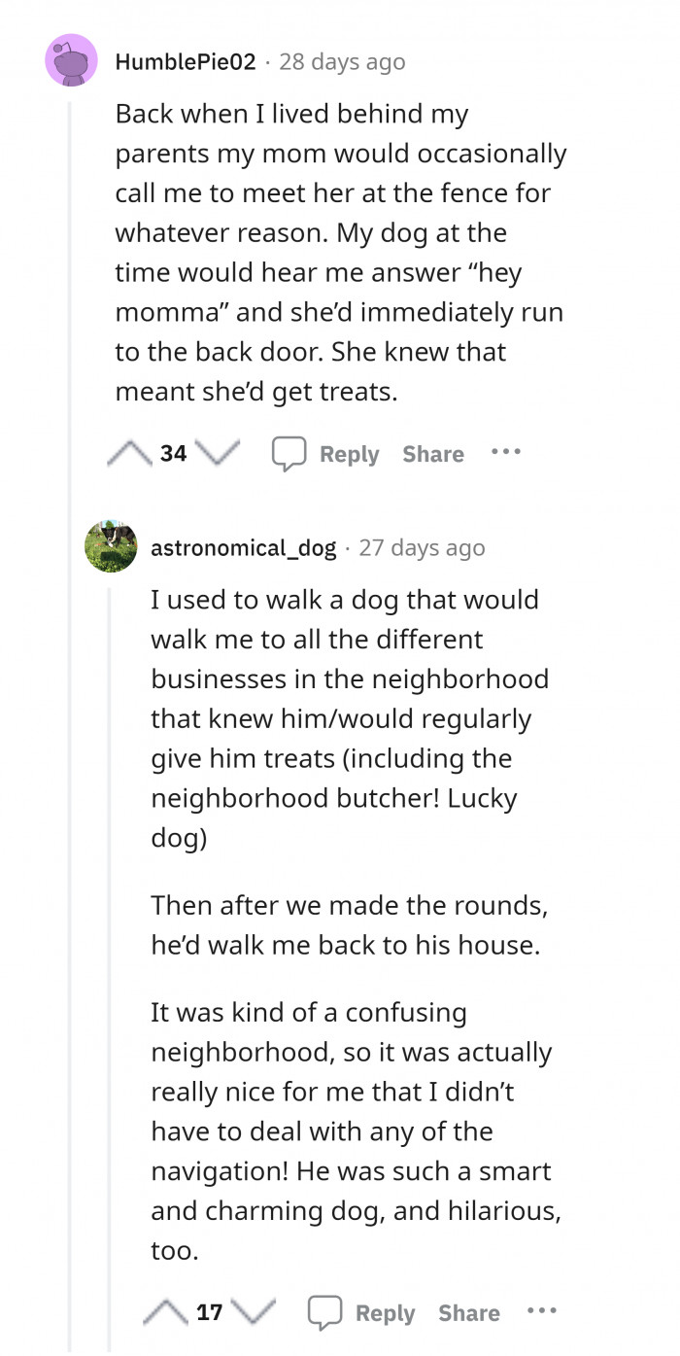The image size is (680, 1356).
Task: Collapse astronomical_dog's comment thread line
Action: 111,875
